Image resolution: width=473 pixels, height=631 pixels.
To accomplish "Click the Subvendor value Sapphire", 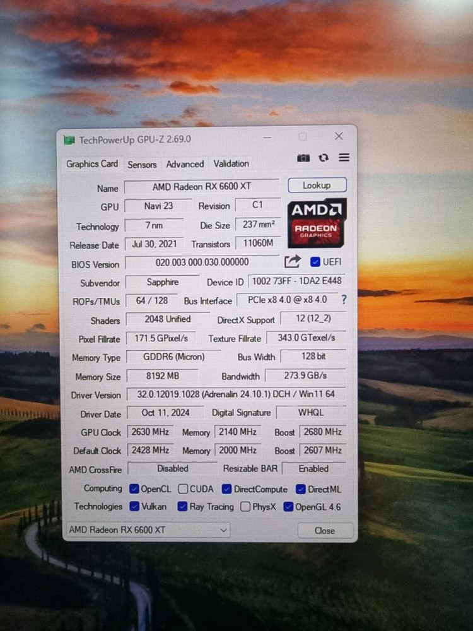I will pyautogui.click(x=163, y=281).
